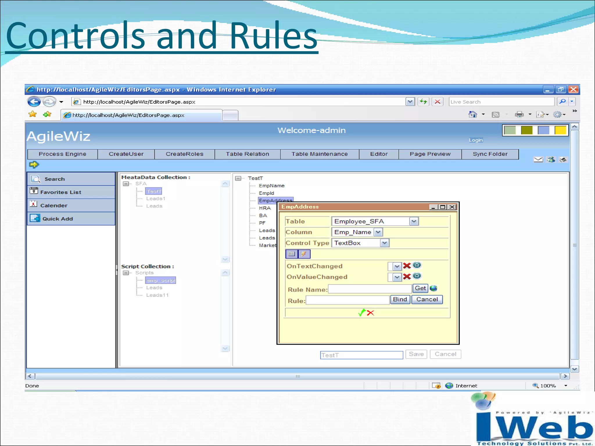The width and height of the screenshot is (595, 446).
Task: Click the Save button below the tree
Action: tap(416, 354)
